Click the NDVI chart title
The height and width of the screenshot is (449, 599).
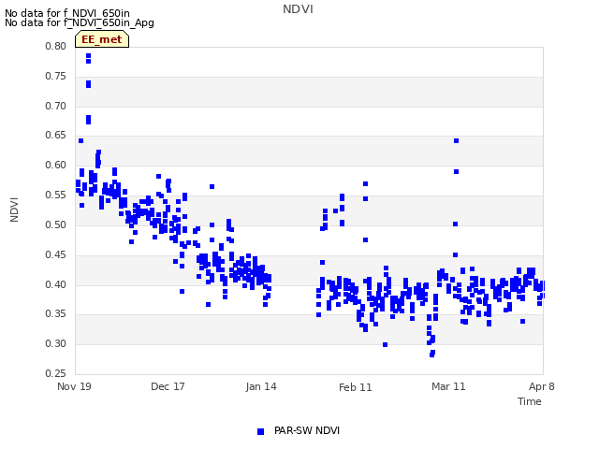[x=298, y=9]
